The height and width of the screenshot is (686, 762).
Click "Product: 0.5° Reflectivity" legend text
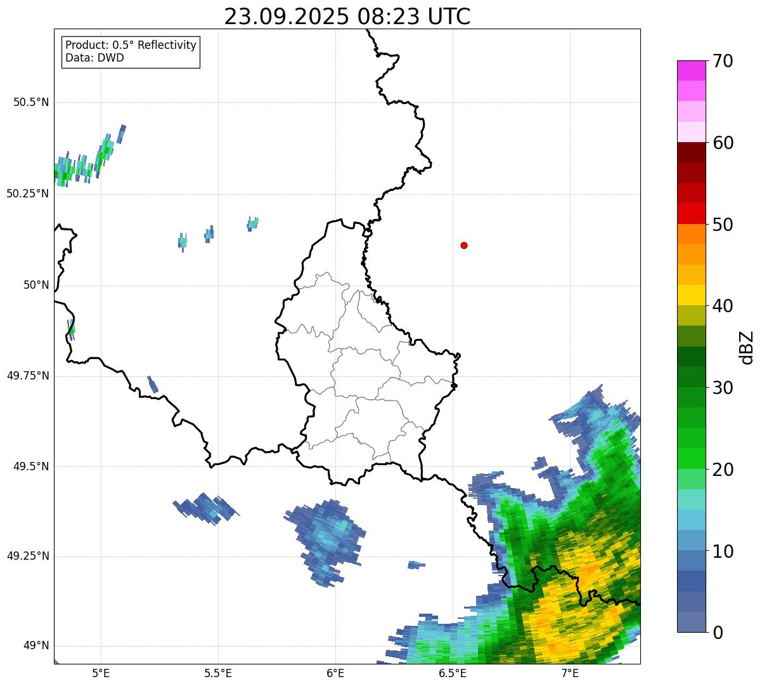pos(131,45)
